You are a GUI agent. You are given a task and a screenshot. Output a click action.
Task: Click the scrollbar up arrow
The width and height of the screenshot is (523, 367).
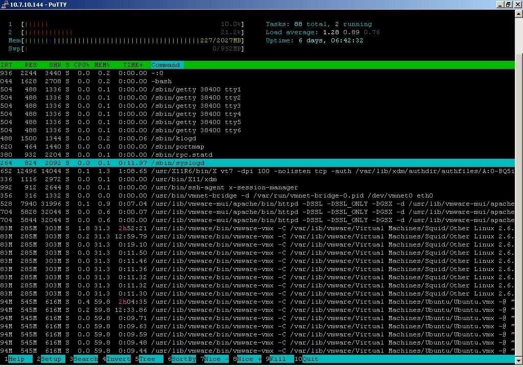(x=519, y=14)
